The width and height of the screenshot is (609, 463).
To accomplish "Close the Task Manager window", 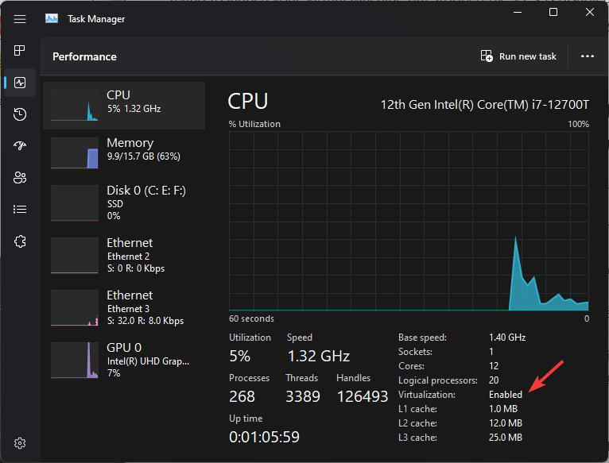I will click(590, 13).
